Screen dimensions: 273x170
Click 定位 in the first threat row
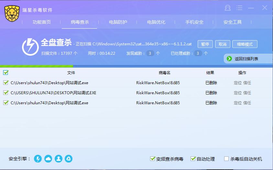(237, 83)
